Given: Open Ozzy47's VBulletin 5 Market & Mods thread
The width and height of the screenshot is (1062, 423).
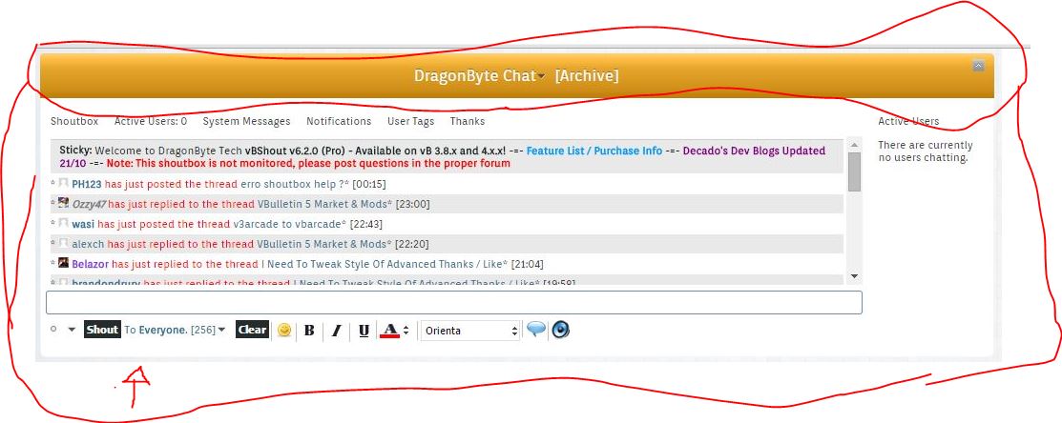Looking at the screenshot, I should click(323, 204).
